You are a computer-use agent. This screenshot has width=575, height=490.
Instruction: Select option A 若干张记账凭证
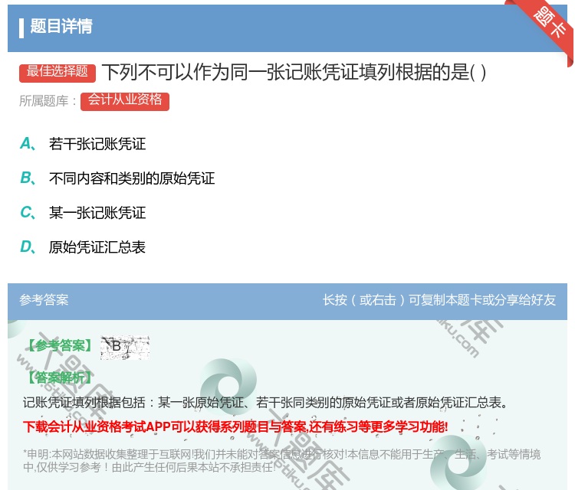click(83, 144)
